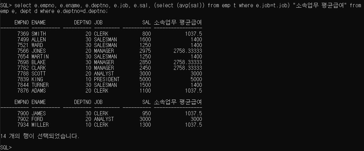Click the 14 개의 행이 선택되었습니다 message

point(40,136)
